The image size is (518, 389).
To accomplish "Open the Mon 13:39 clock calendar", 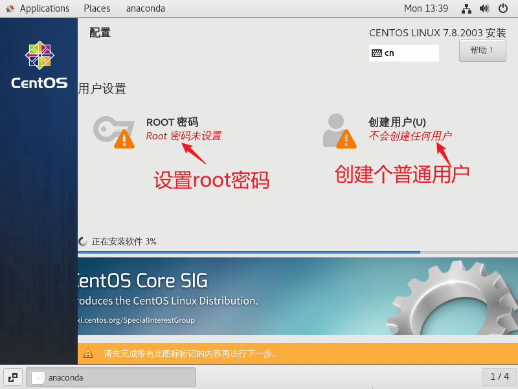I will (425, 8).
